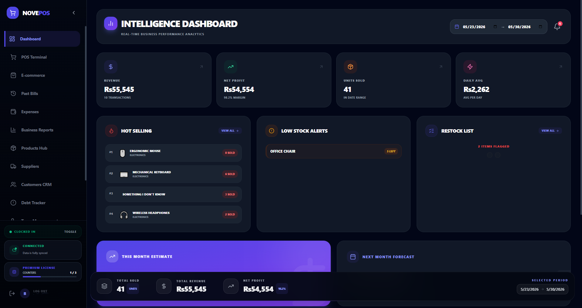Click the Revenue dollar icon

[111, 67]
